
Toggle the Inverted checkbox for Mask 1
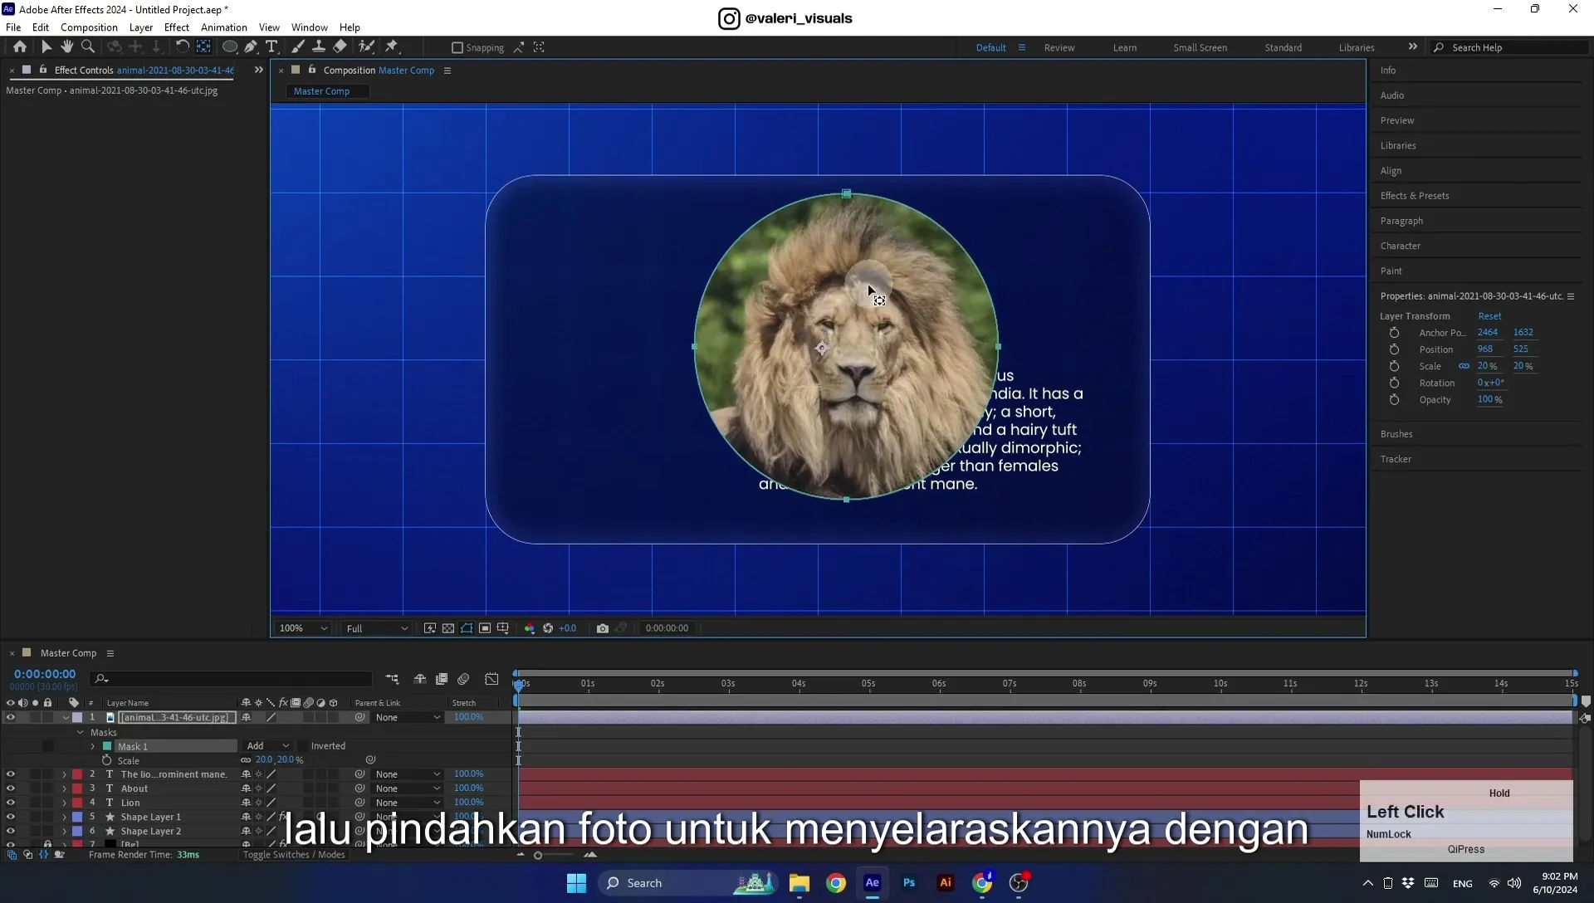click(303, 746)
